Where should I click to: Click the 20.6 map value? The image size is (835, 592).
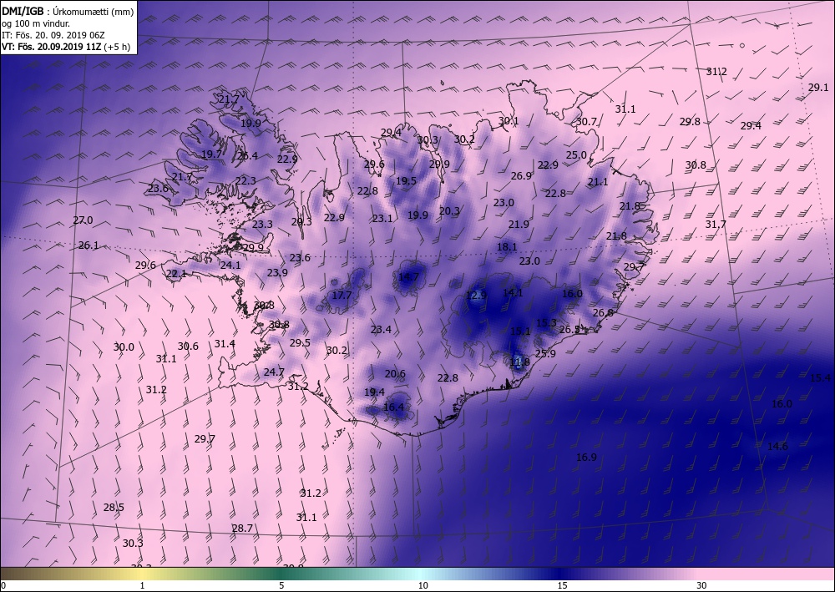click(395, 374)
